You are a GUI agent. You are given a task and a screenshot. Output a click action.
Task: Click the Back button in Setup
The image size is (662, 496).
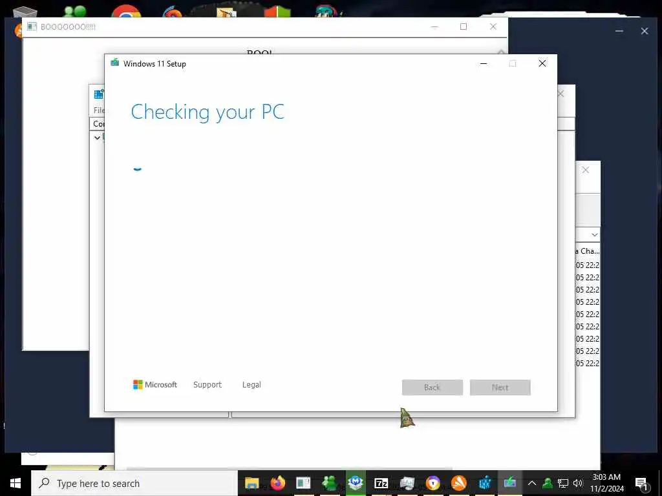pos(432,387)
